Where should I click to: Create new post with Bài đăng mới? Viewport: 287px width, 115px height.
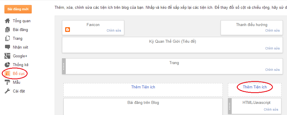[18, 9]
